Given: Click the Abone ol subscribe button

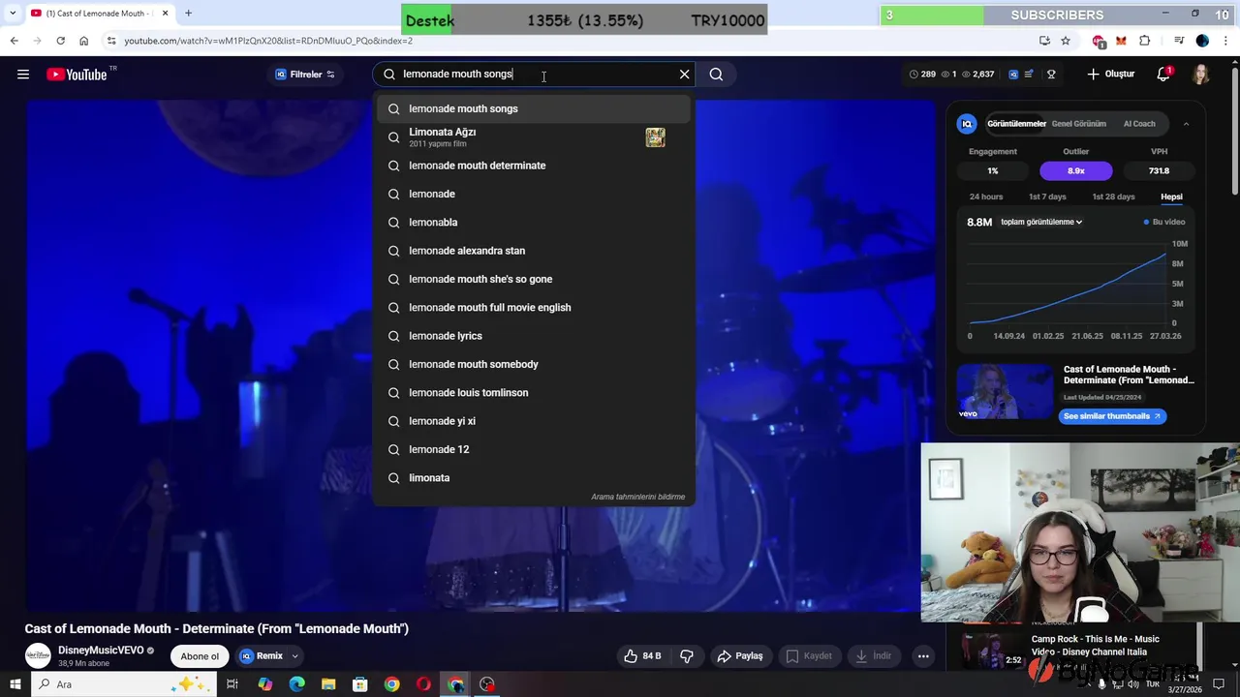Looking at the screenshot, I should coord(200,656).
